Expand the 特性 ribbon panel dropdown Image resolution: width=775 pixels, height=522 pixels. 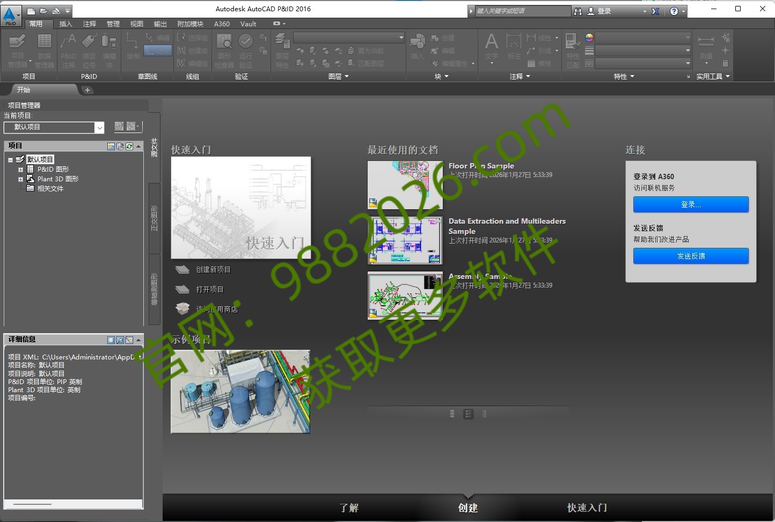[x=624, y=77]
